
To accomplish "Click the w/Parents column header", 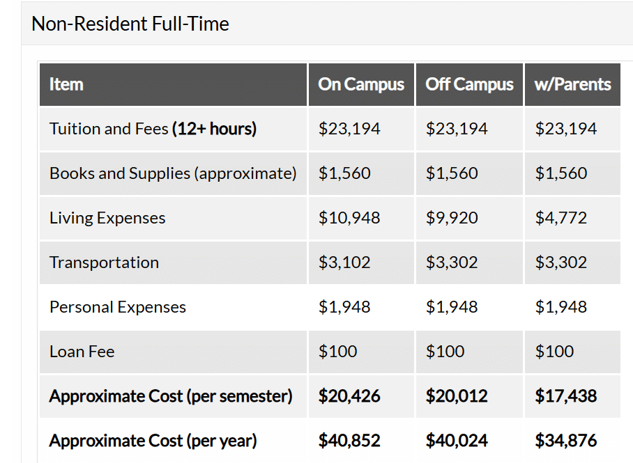I will click(x=572, y=84).
